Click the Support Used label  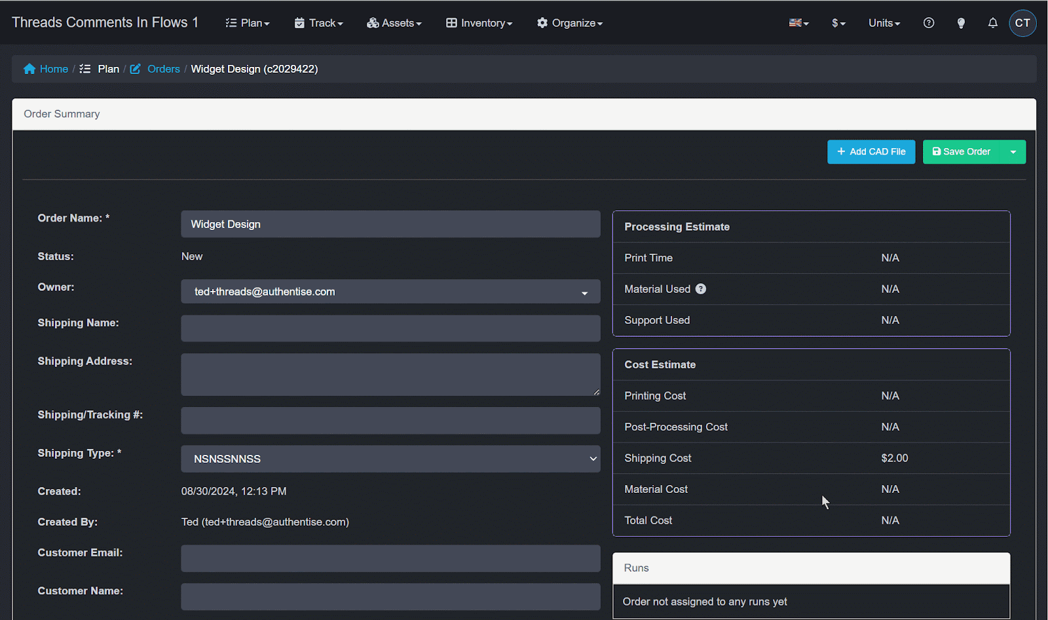657,320
